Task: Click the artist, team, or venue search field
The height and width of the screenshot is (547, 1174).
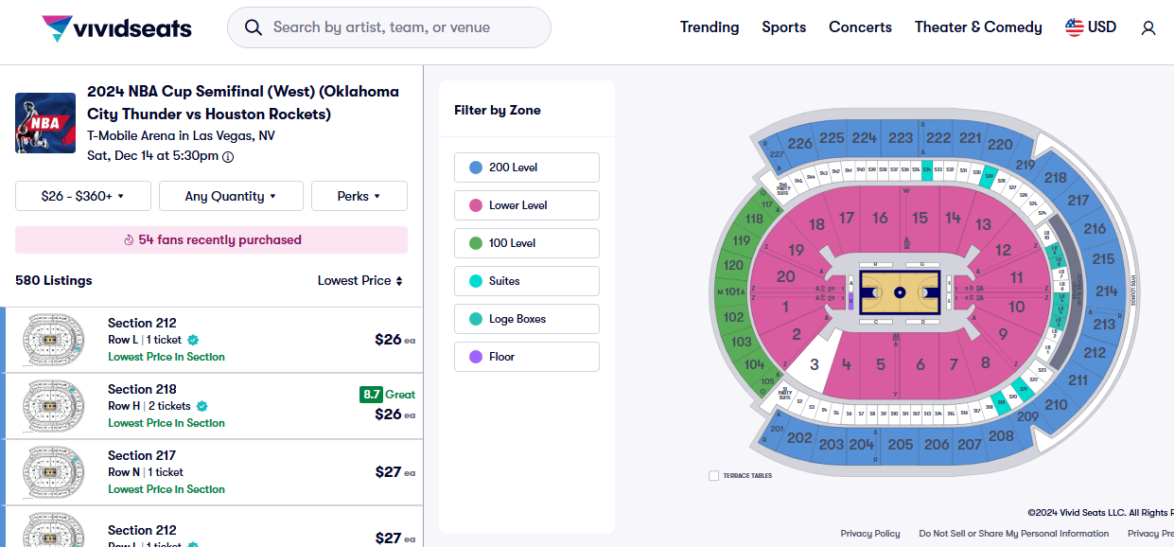Action: pyautogui.click(x=397, y=27)
